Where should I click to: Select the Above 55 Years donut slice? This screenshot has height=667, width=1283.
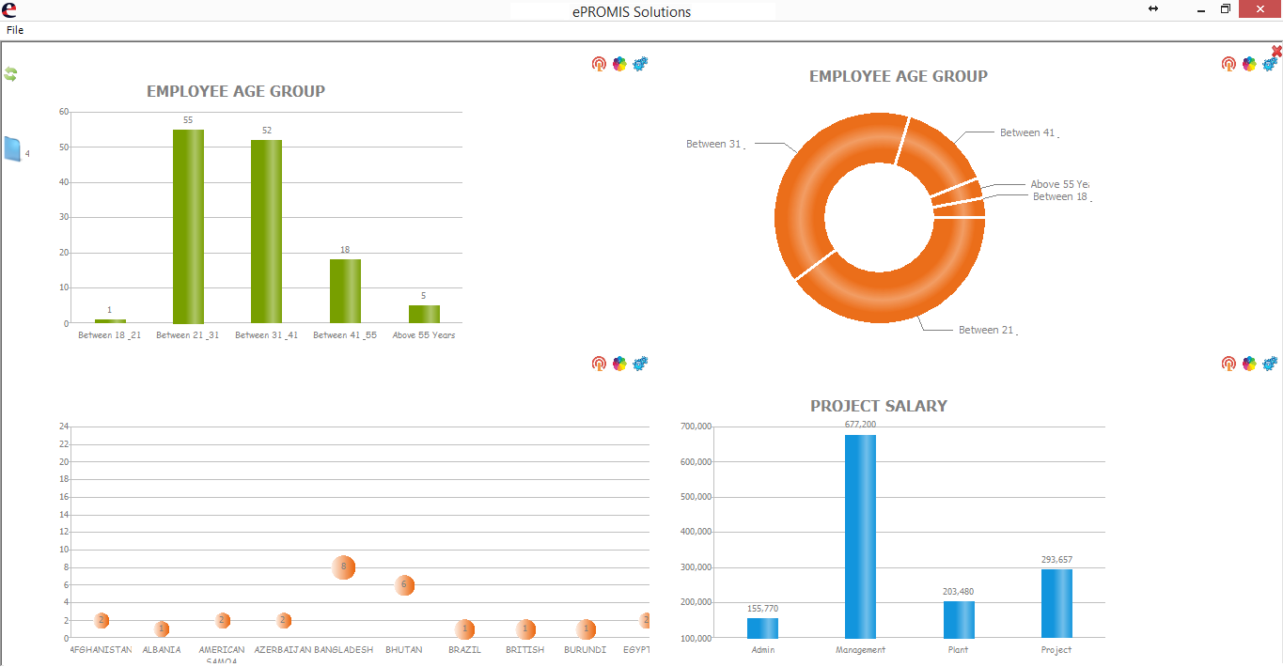(x=957, y=191)
